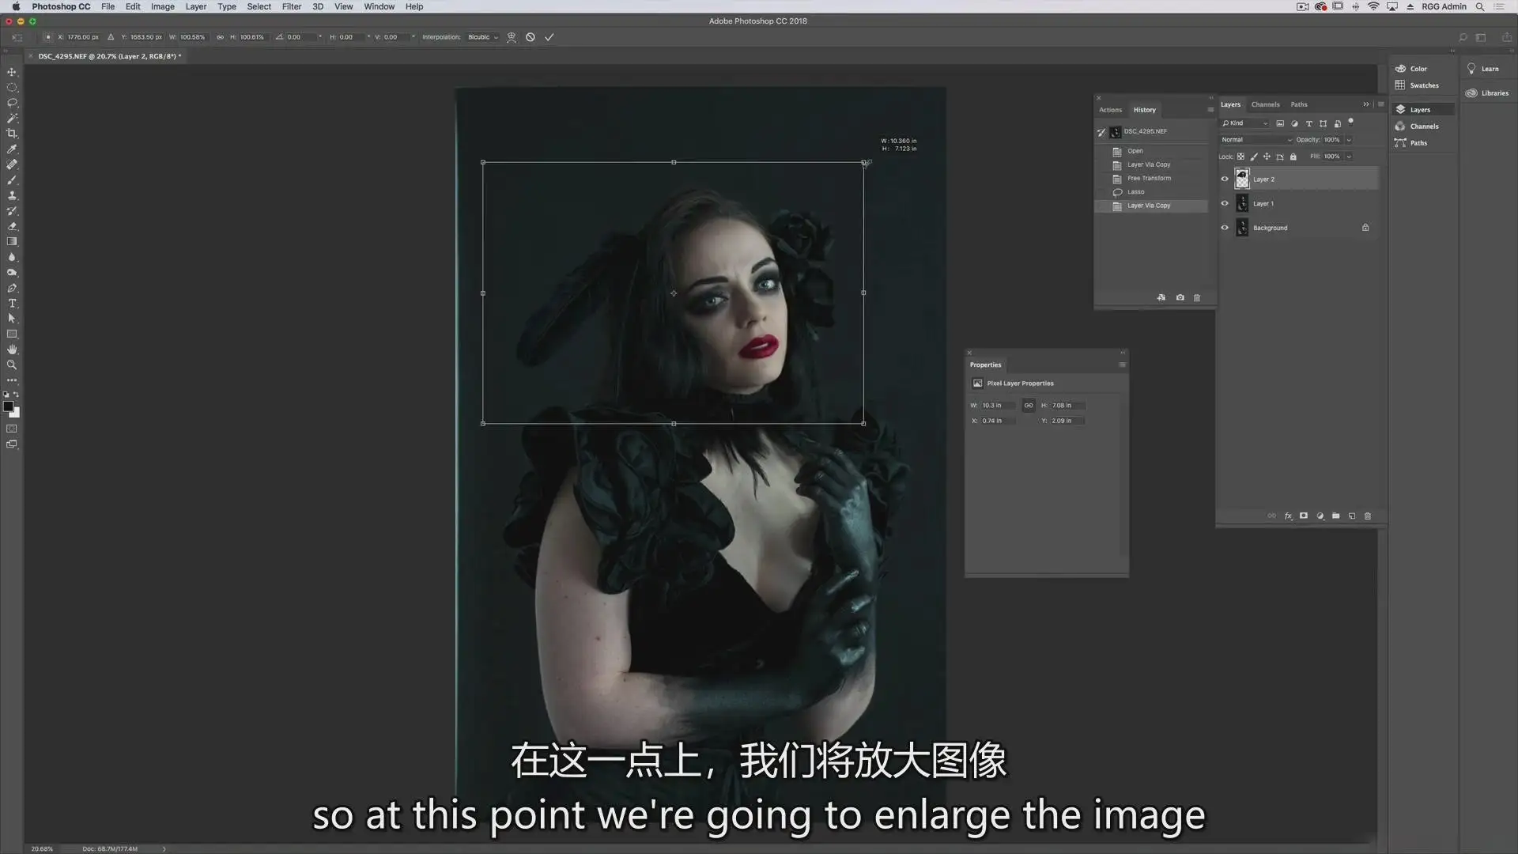Select the Gradient tool
Image resolution: width=1518 pixels, height=854 pixels.
[x=12, y=241]
